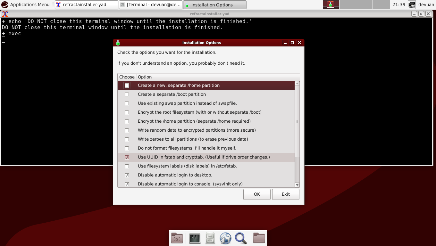Click the Terminal taskbar item's small icon
Viewport: 436px width, 246px height.
122,5
